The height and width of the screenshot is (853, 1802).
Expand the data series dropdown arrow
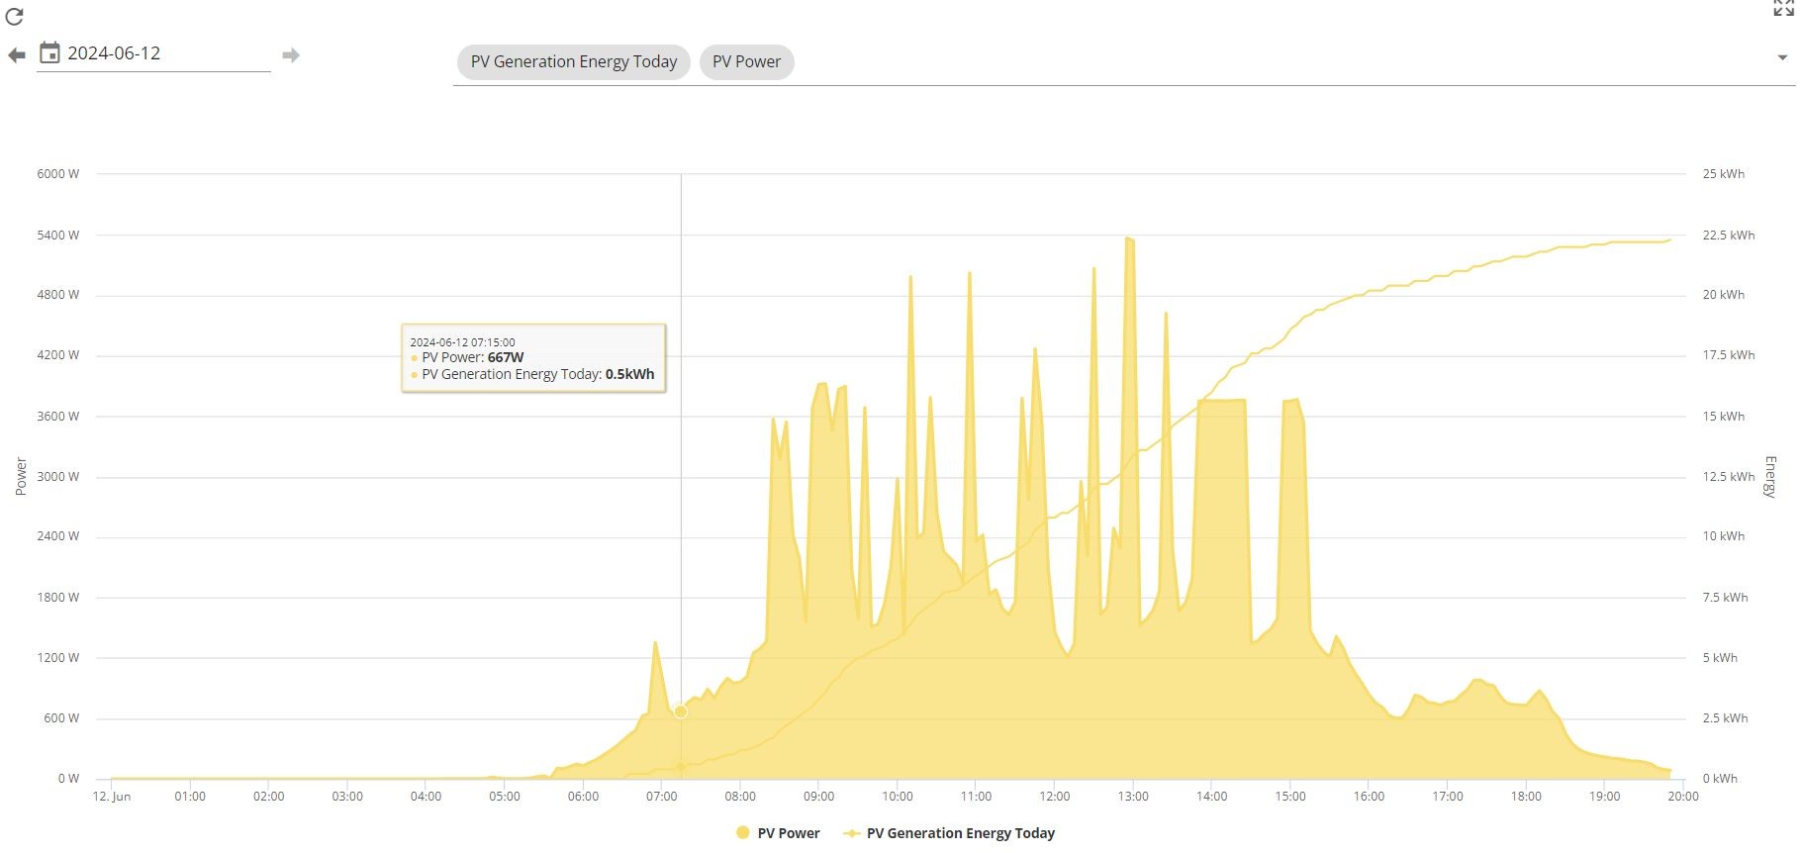click(1782, 57)
